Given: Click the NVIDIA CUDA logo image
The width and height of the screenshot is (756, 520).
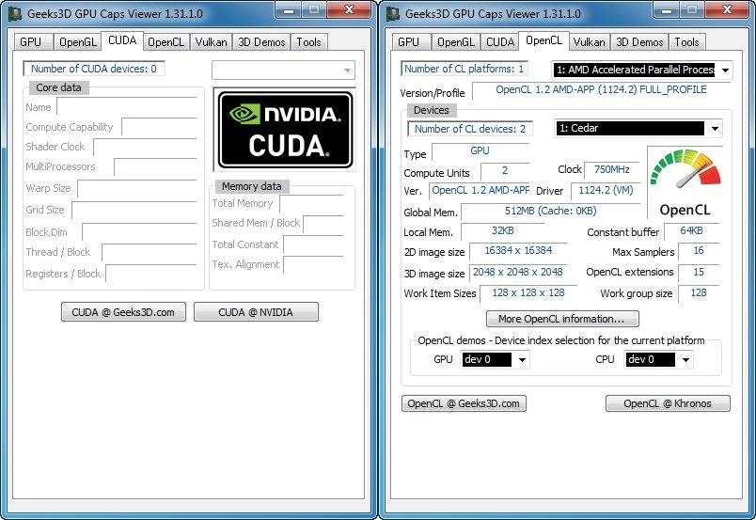Looking at the screenshot, I should pyautogui.click(x=285, y=130).
